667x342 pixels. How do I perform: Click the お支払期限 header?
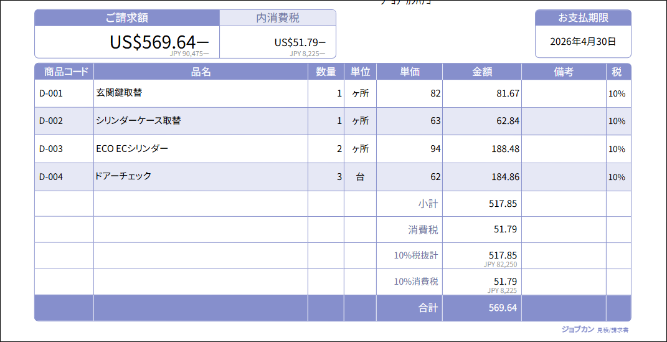(x=583, y=17)
